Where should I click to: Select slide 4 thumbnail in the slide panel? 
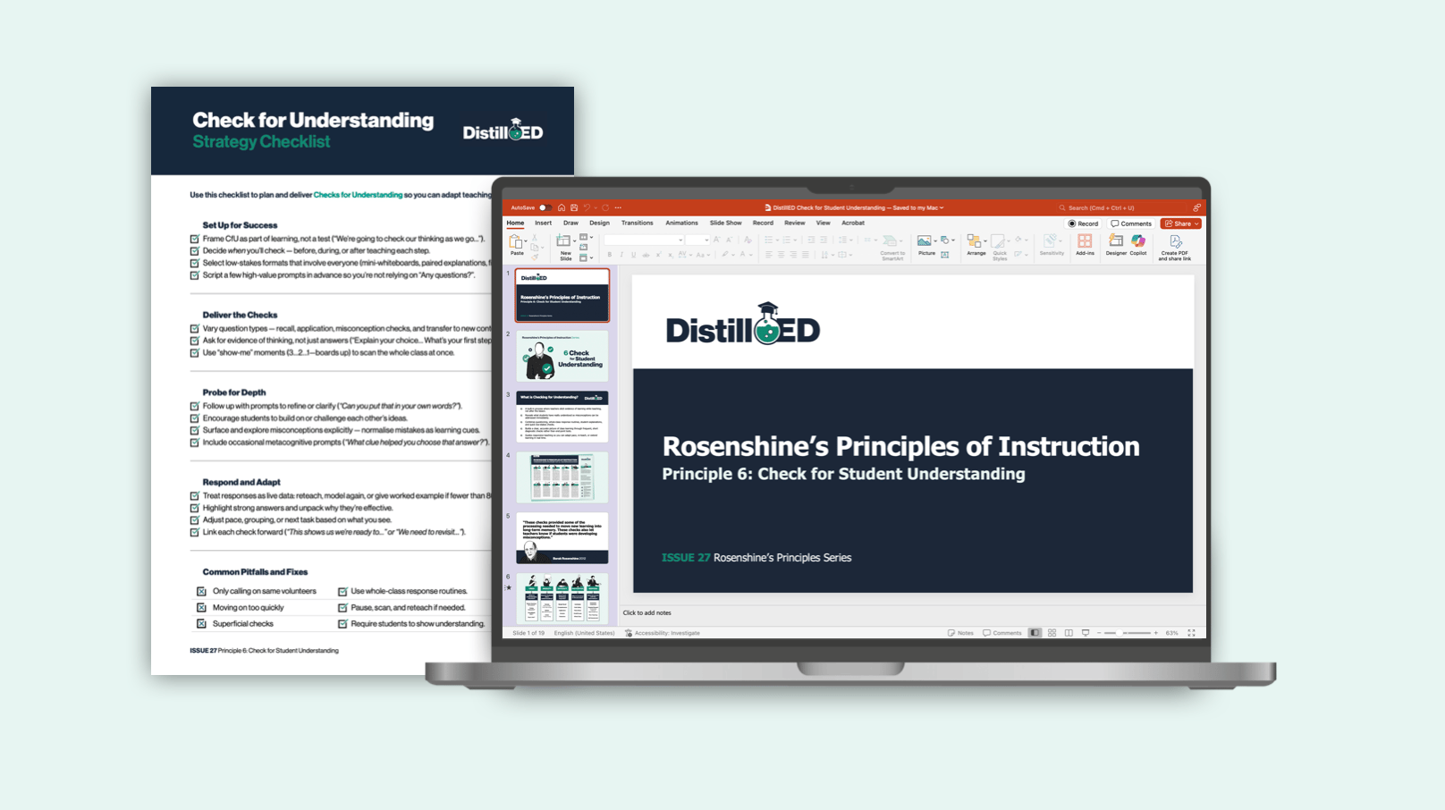[x=562, y=477]
